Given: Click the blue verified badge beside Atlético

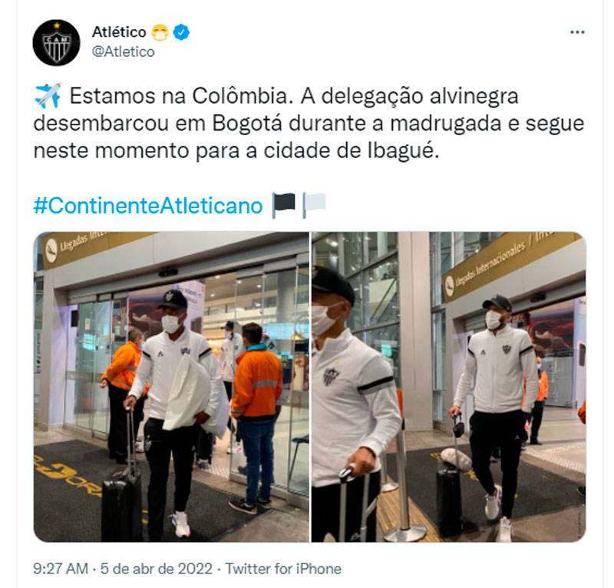Looking at the screenshot, I should click(181, 32).
